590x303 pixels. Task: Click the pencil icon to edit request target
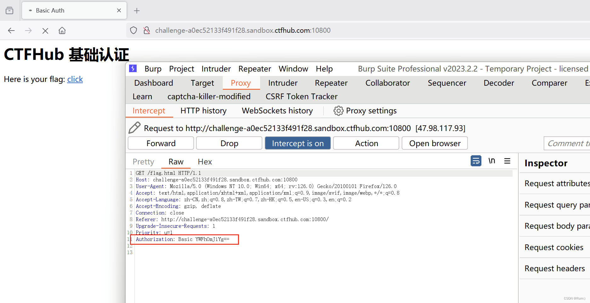click(x=134, y=128)
